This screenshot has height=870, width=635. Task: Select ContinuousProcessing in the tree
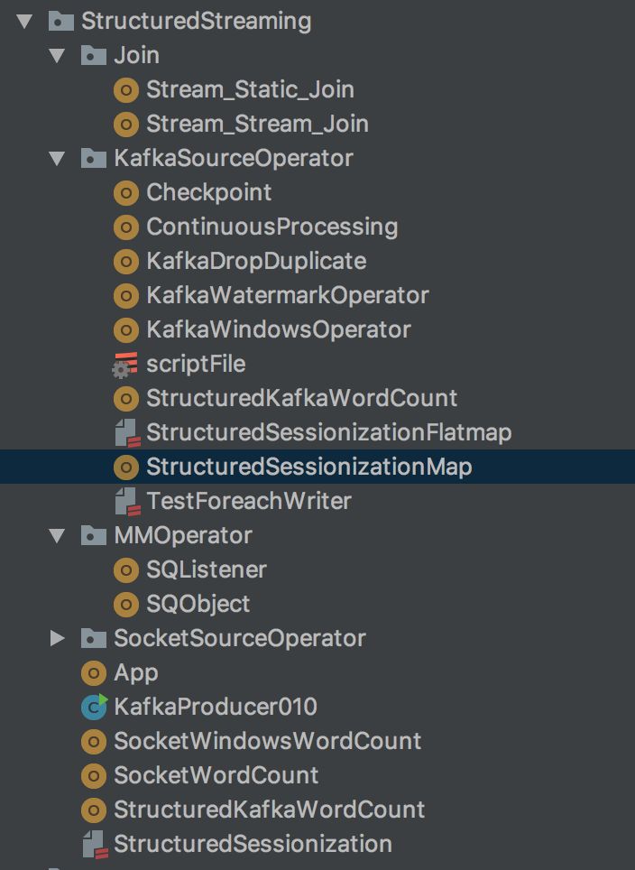pos(271,227)
